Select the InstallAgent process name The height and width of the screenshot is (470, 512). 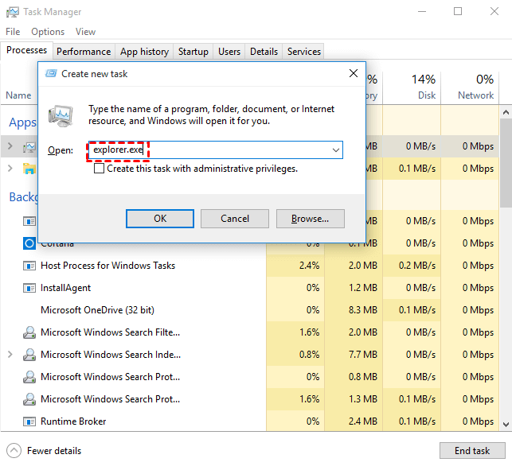point(65,288)
